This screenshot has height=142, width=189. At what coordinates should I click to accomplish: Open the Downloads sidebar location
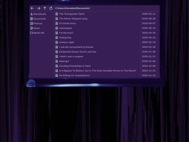pos(40,14)
